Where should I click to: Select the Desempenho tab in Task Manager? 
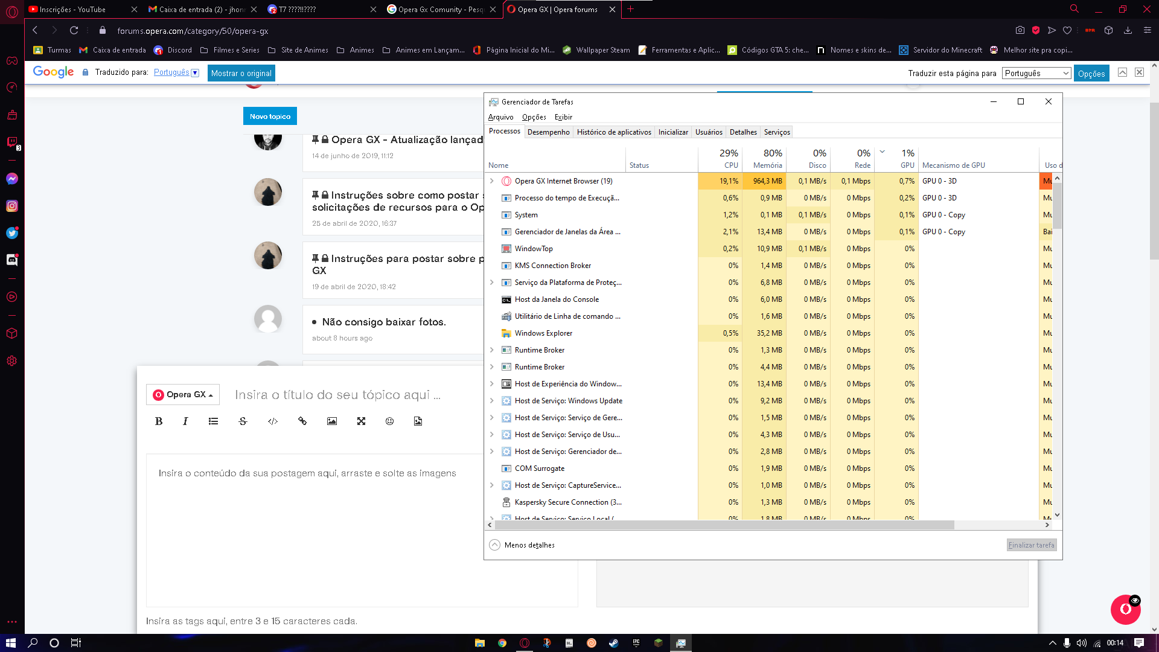[548, 132]
